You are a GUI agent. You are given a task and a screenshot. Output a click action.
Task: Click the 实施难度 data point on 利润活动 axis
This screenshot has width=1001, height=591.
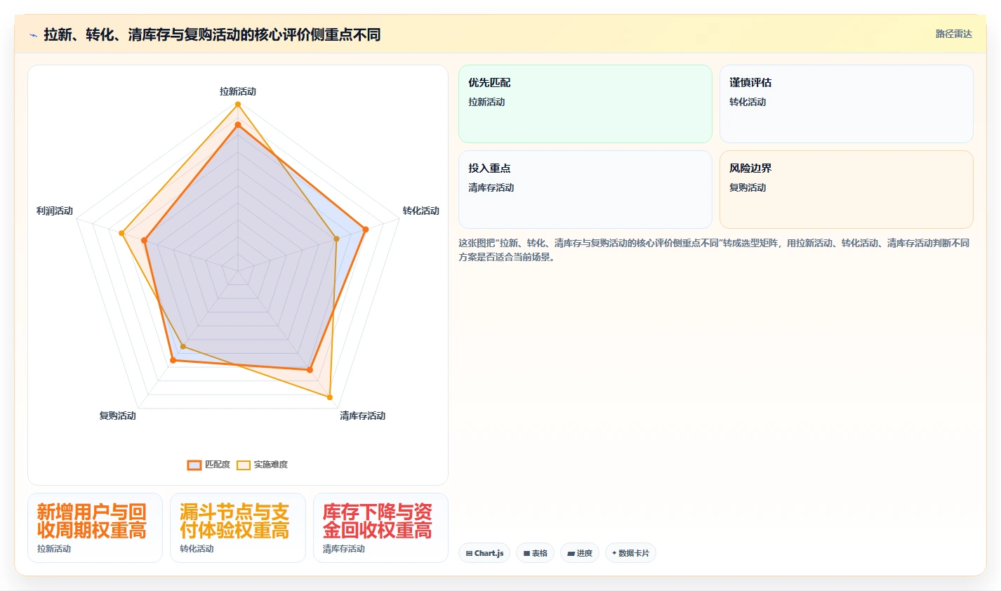click(x=121, y=232)
